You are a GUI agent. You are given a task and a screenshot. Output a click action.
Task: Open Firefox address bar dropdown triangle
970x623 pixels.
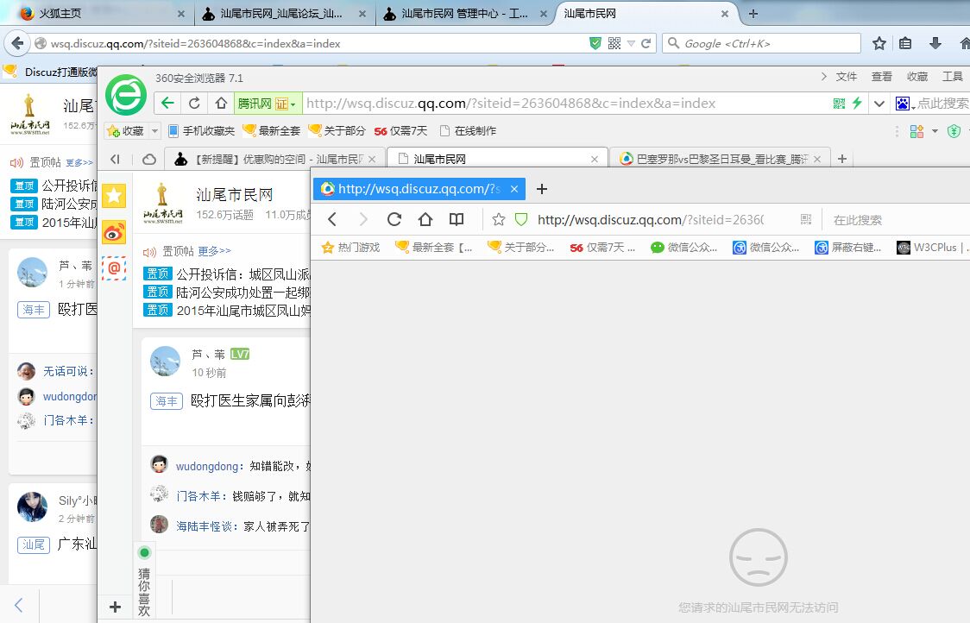point(631,43)
